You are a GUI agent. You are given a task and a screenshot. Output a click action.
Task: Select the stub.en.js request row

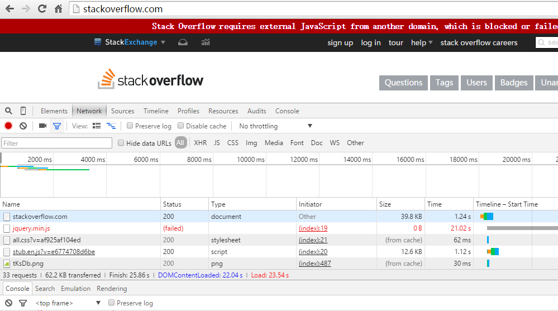pyautogui.click(x=279, y=252)
